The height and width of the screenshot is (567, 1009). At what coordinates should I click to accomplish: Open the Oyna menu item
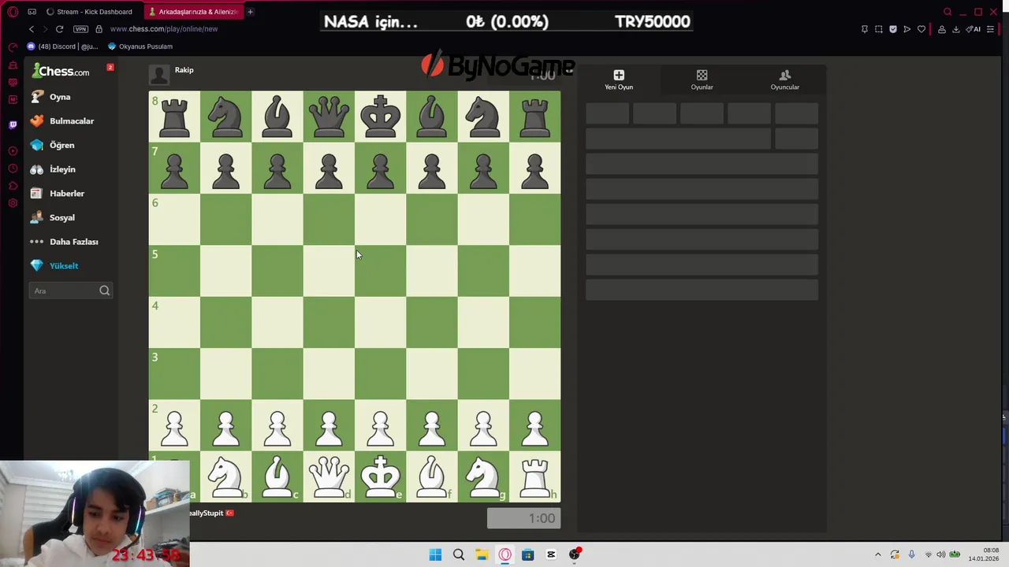(52, 97)
